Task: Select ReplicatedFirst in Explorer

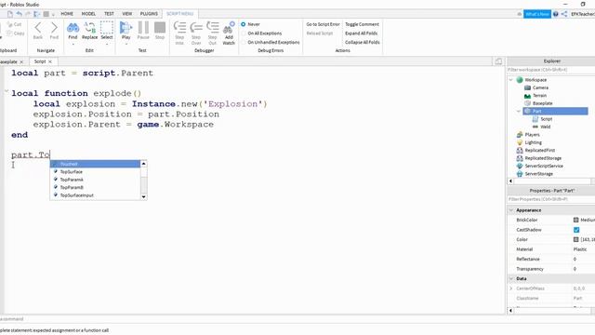Action: [539, 151]
